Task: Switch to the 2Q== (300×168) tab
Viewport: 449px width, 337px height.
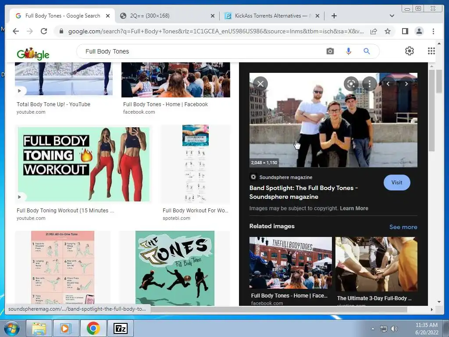Action: (167, 16)
